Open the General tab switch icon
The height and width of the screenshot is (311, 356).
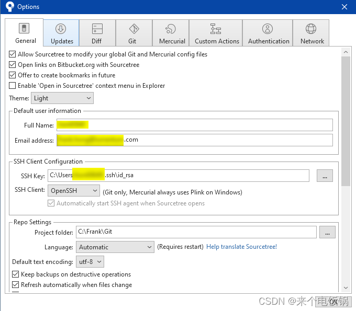(24, 28)
